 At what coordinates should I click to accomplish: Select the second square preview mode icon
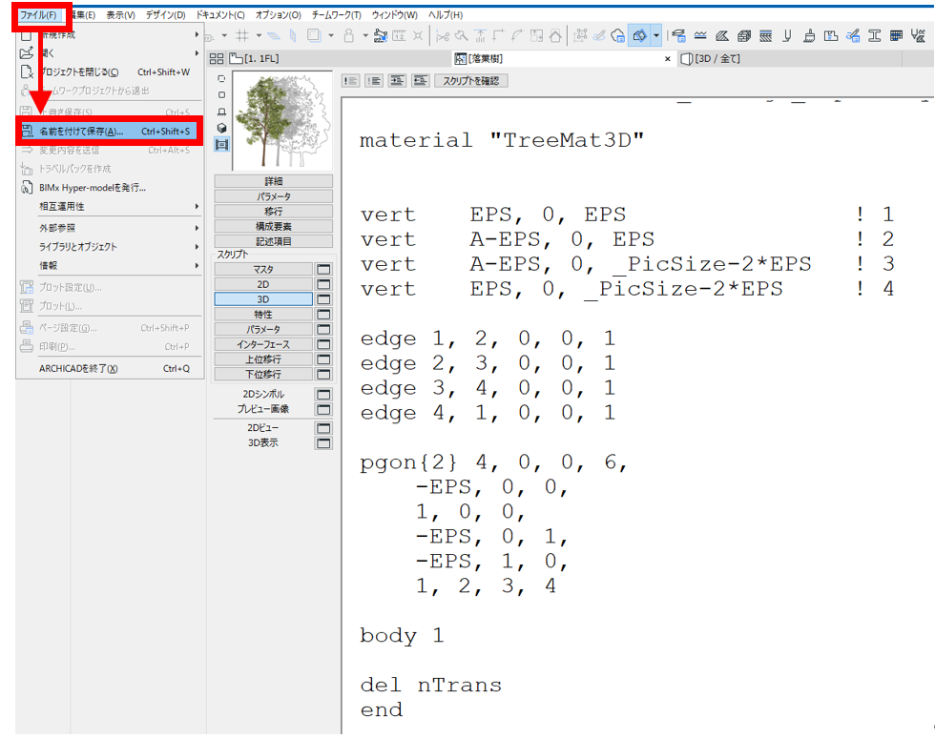[x=221, y=94]
